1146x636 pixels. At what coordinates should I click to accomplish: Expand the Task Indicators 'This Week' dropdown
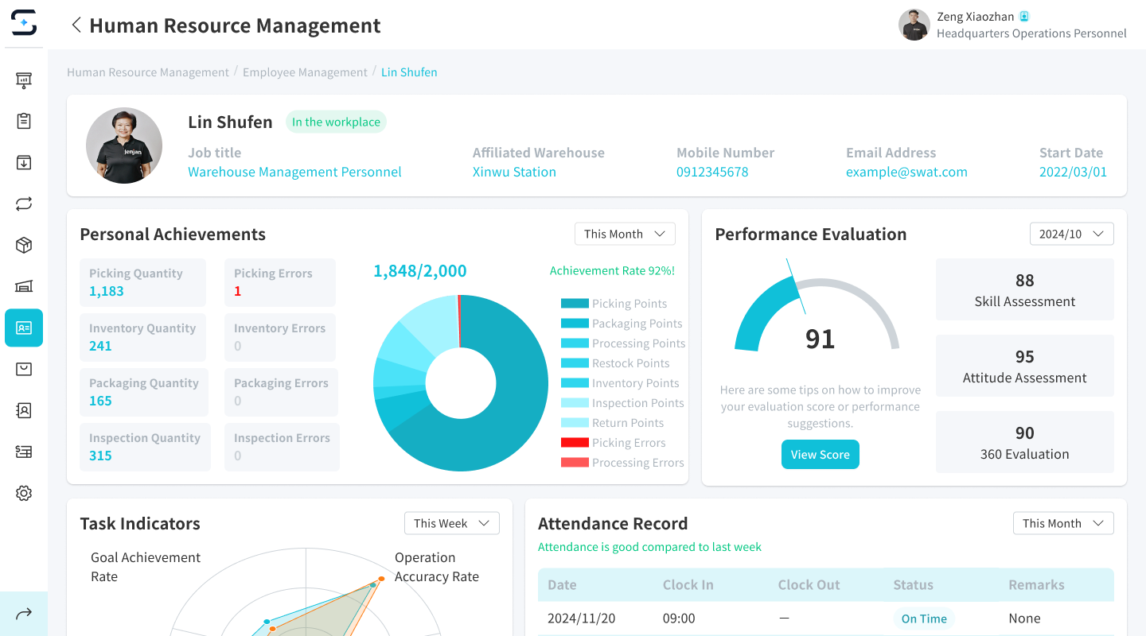coord(451,523)
